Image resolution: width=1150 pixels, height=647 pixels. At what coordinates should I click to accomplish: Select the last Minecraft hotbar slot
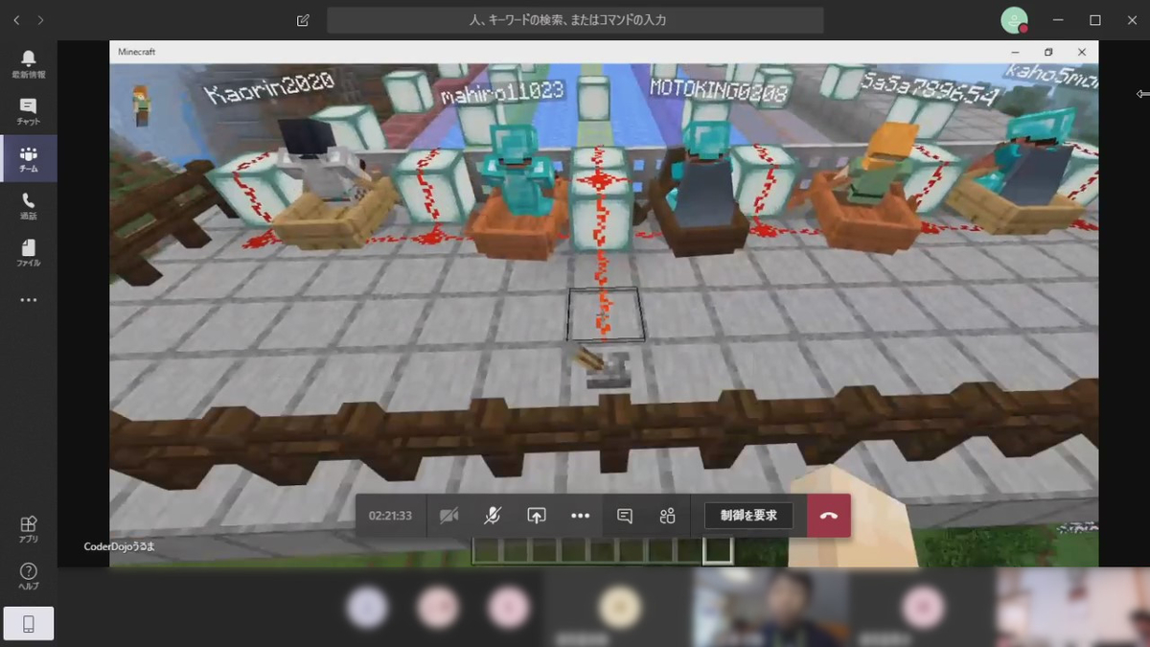[718, 550]
